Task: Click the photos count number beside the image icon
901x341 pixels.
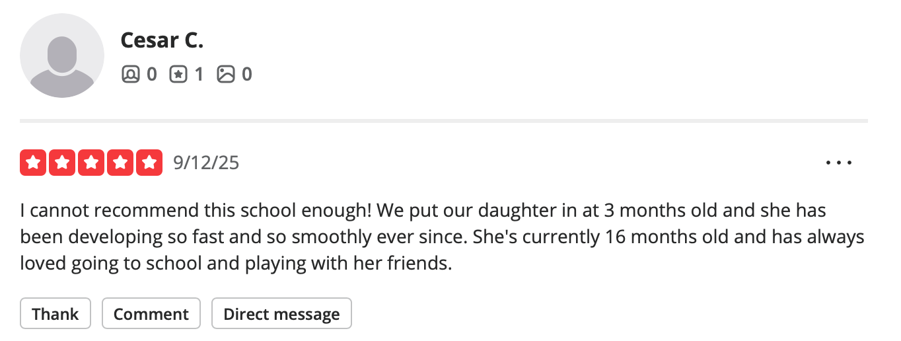Action: click(246, 75)
